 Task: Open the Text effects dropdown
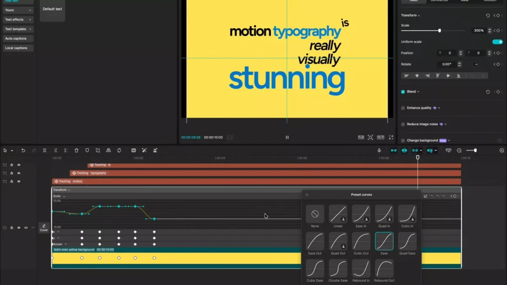[18, 20]
